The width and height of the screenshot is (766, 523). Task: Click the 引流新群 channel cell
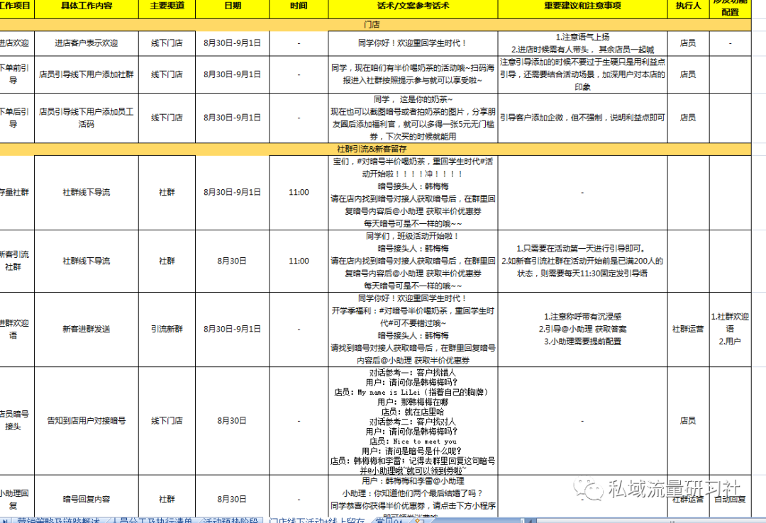tap(167, 330)
